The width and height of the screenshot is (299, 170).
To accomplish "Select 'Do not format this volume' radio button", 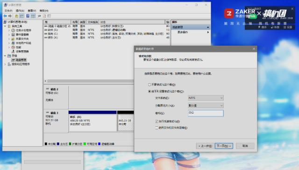I will (x=149, y=85).
